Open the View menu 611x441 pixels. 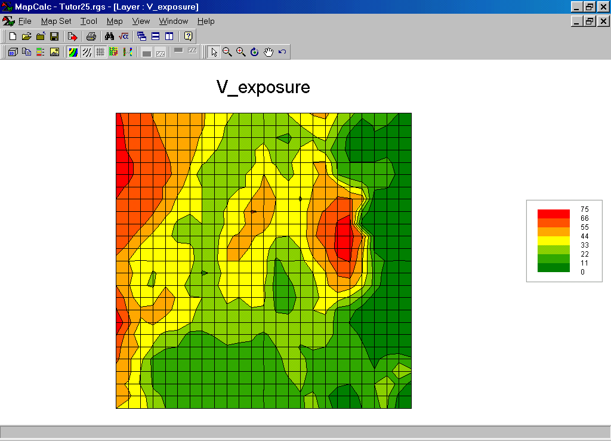click(141, 21)
